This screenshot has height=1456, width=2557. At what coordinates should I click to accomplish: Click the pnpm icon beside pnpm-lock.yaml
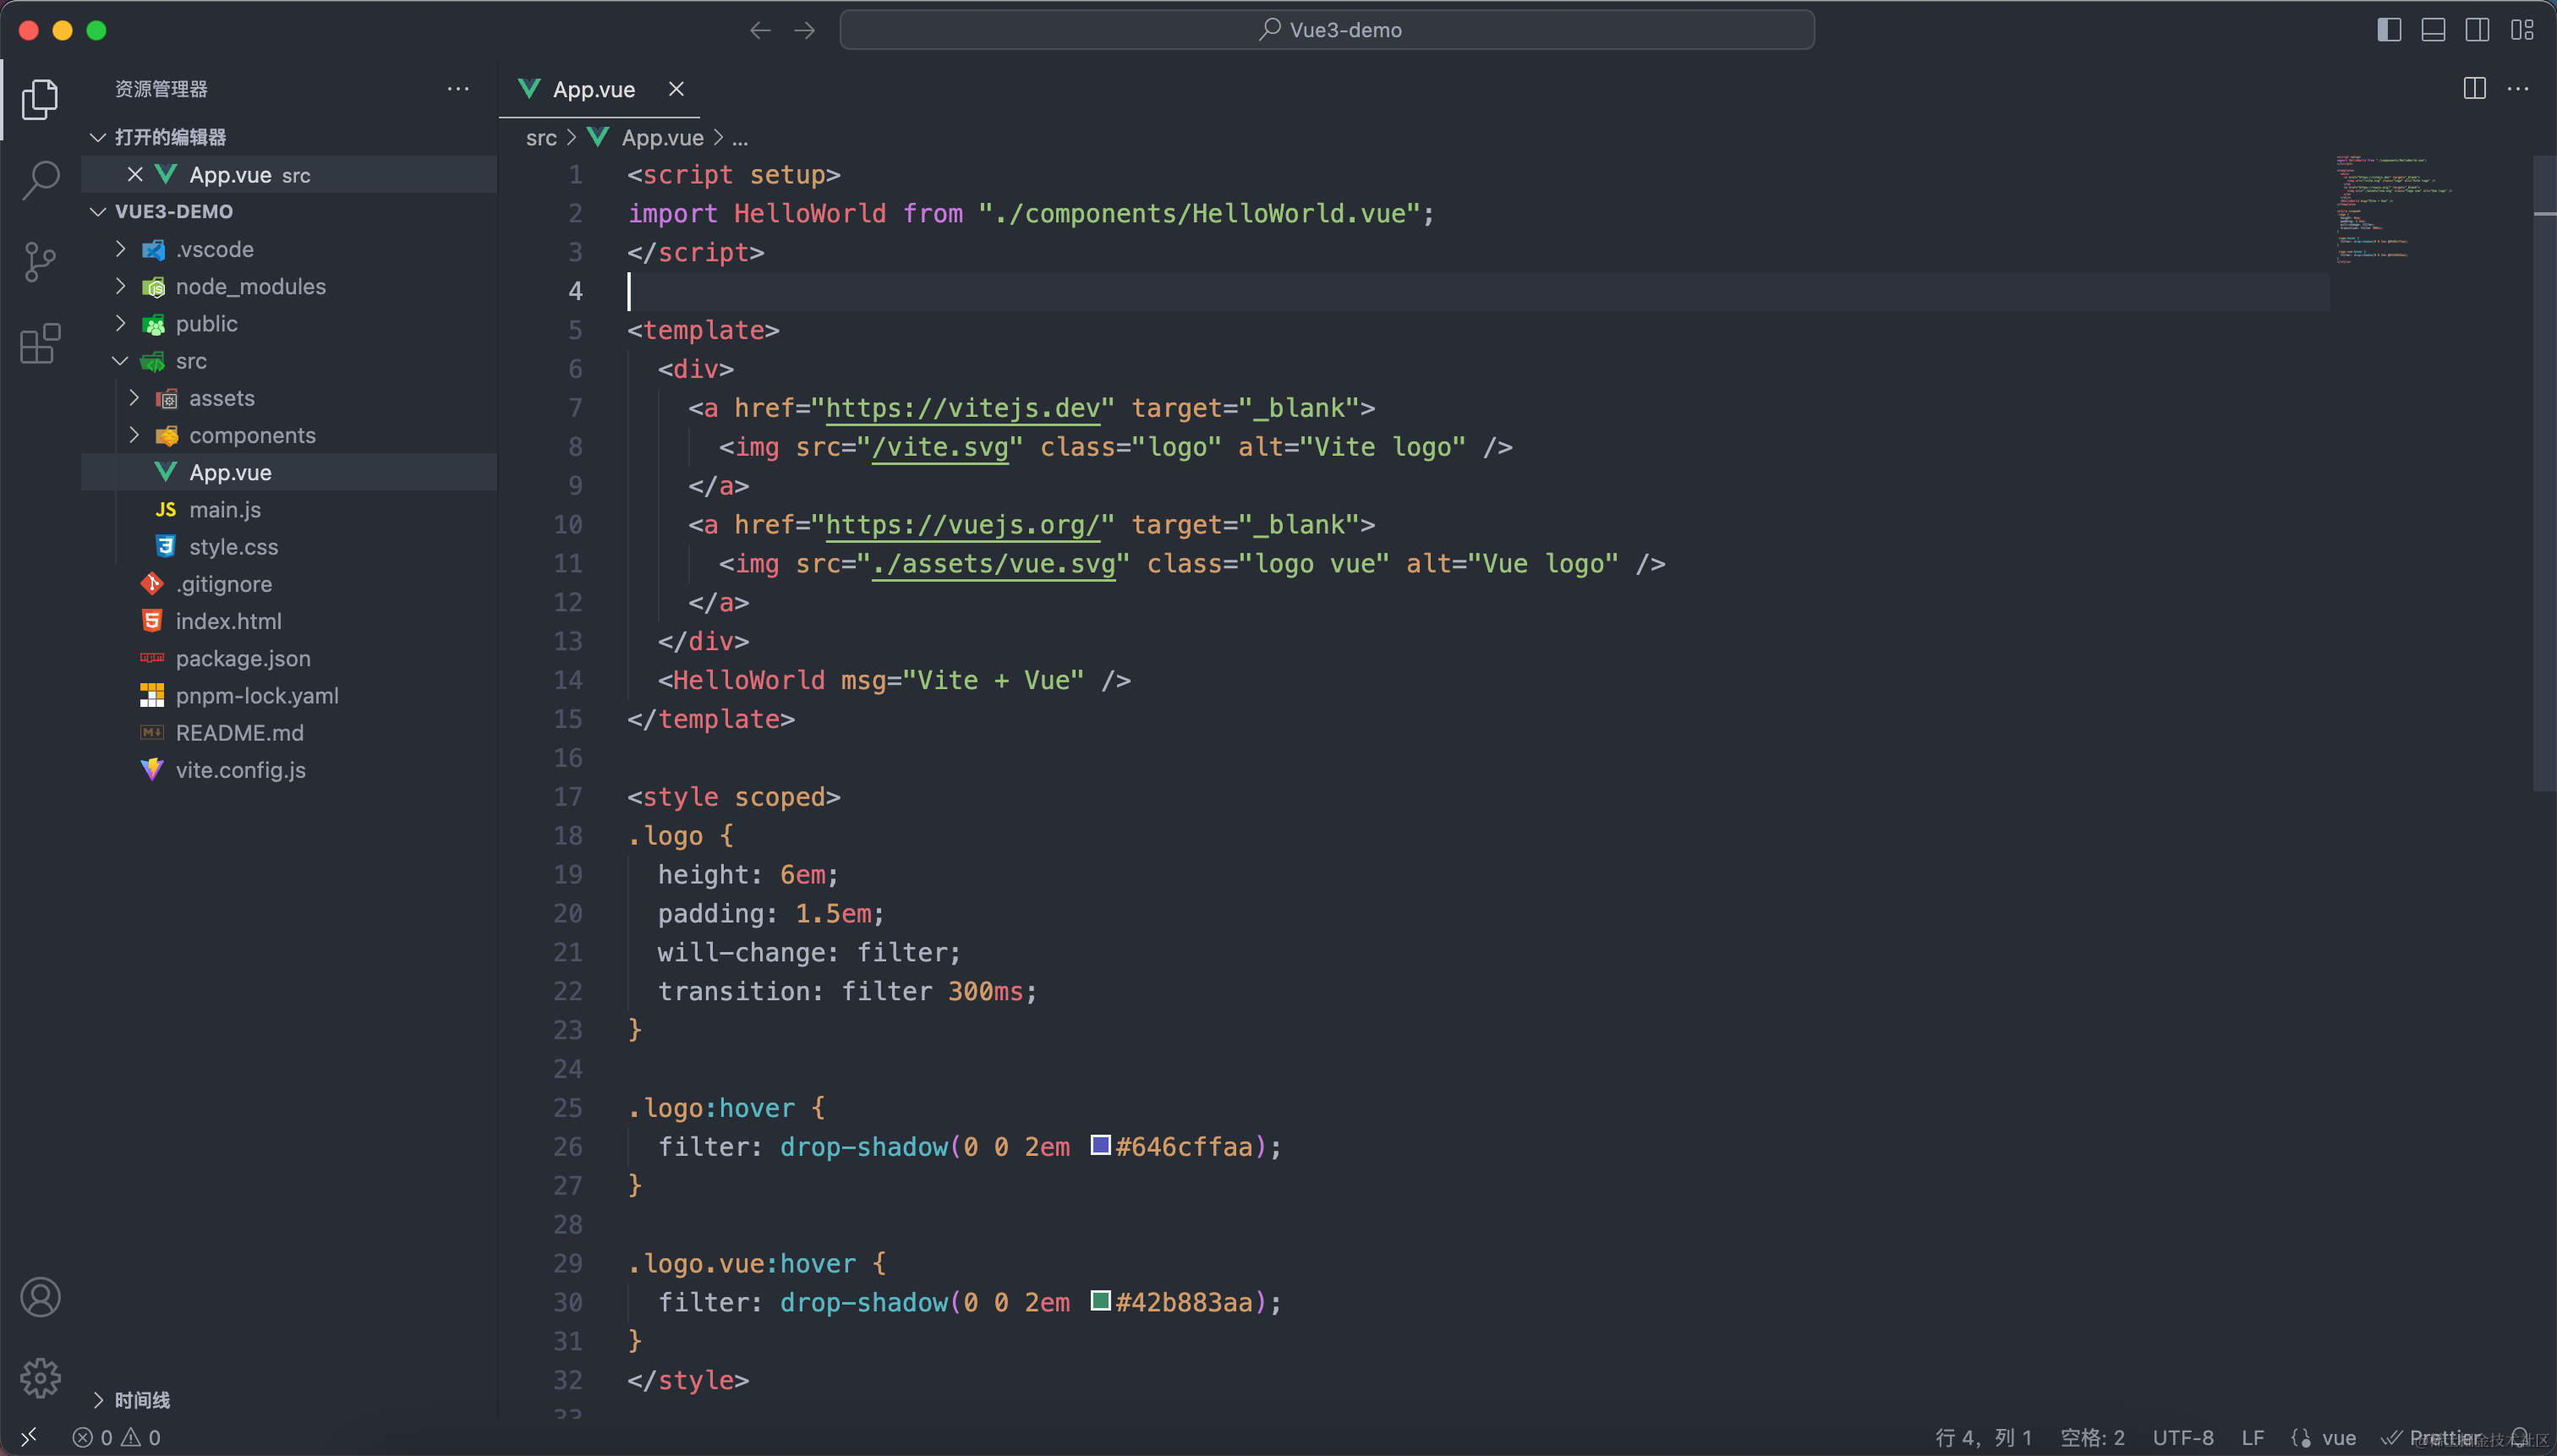click(x=152, y=696)
